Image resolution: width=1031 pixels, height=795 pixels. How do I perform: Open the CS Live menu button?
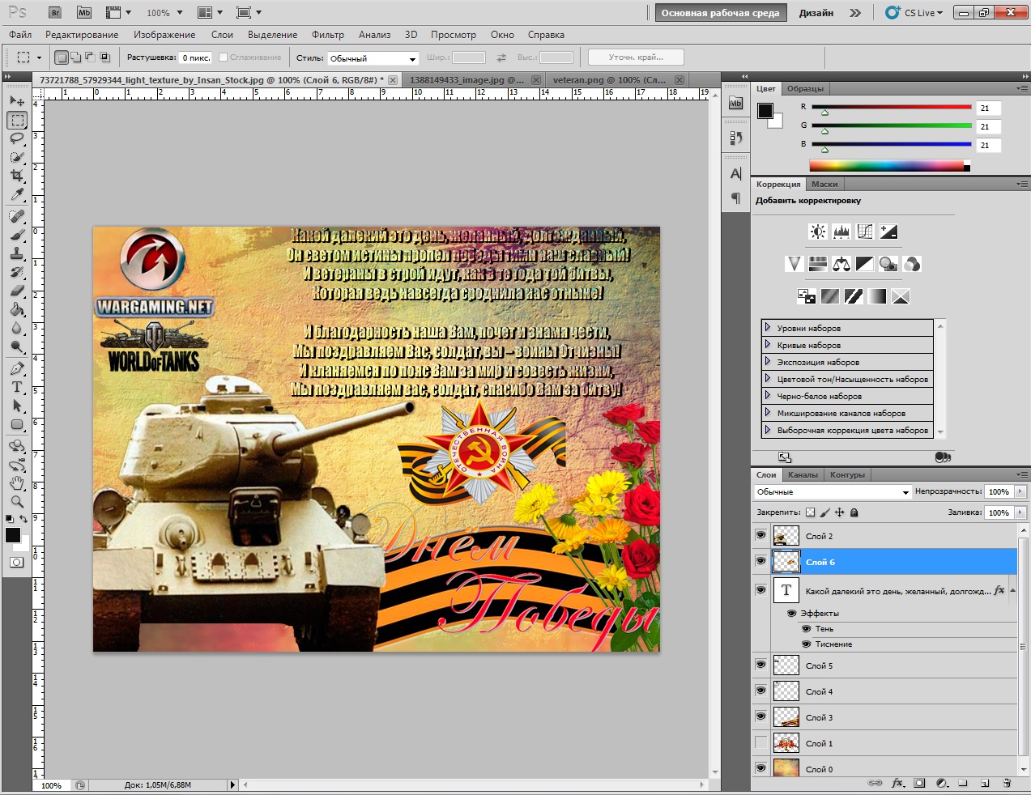coord(915,13)
